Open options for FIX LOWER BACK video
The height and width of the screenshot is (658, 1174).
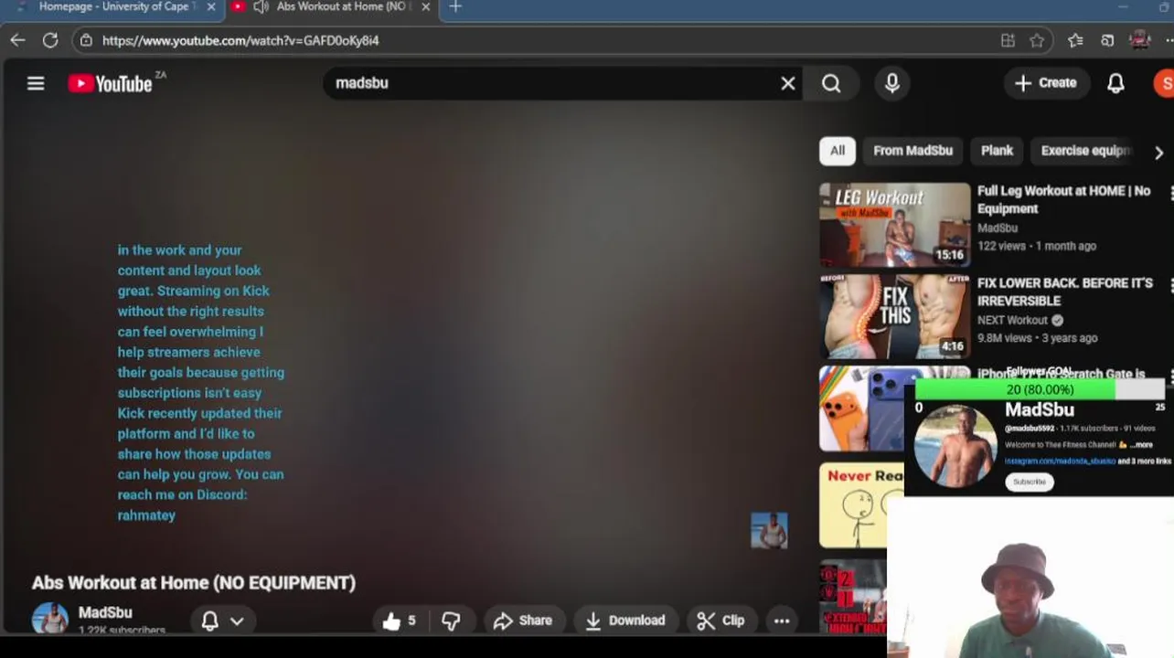pos(1169,285)
